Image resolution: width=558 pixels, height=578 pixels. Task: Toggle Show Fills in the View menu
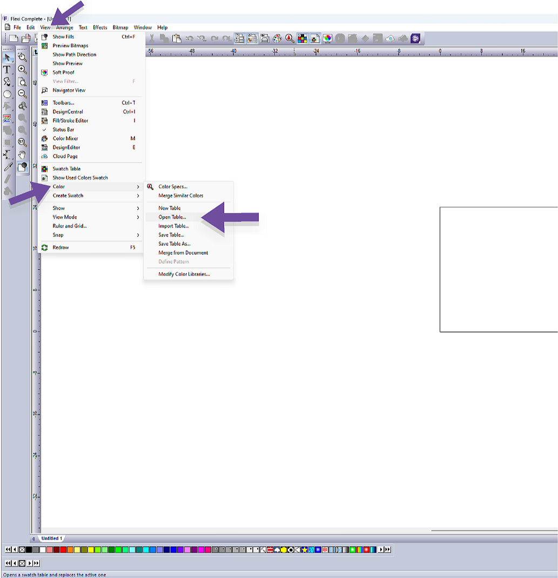coord(65,37)
